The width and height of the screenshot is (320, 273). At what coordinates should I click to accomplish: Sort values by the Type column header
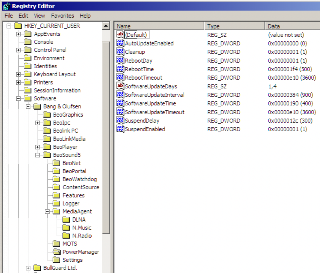click(x=234, y=26)
